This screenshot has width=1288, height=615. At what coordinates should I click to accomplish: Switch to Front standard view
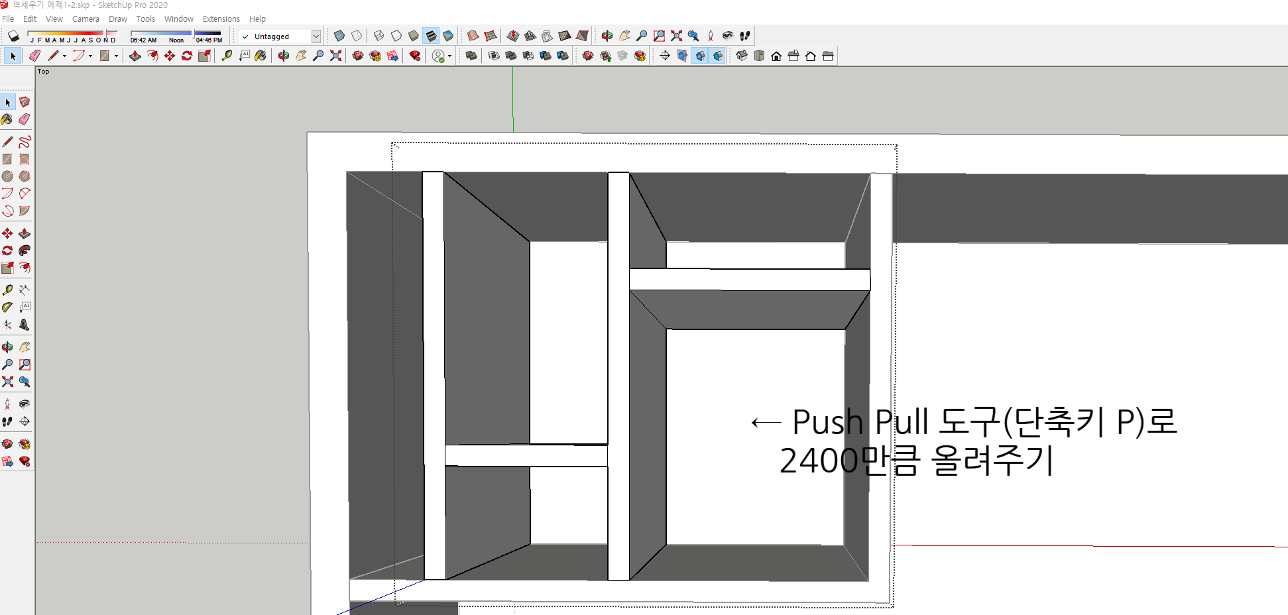[776, 56]
